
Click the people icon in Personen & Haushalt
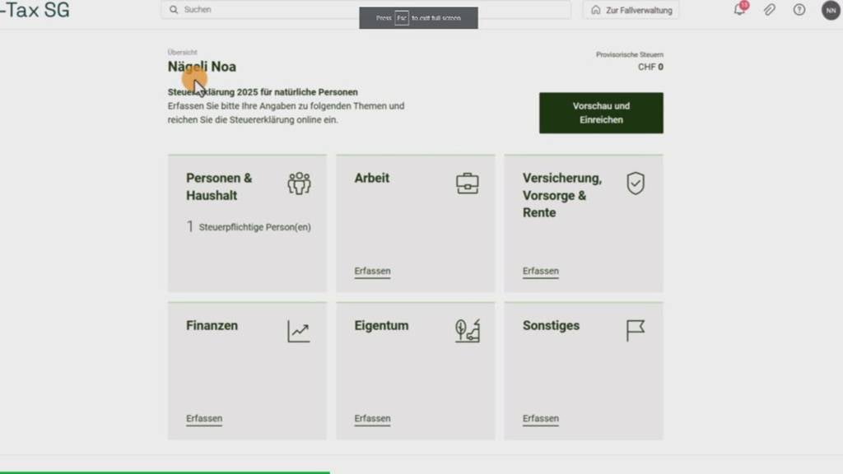click(x=299, y=184)
